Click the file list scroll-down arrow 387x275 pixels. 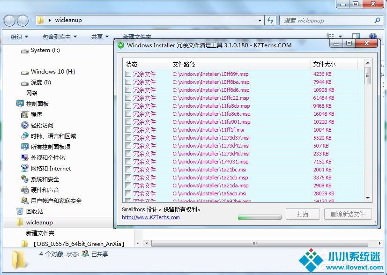point(368,198)
